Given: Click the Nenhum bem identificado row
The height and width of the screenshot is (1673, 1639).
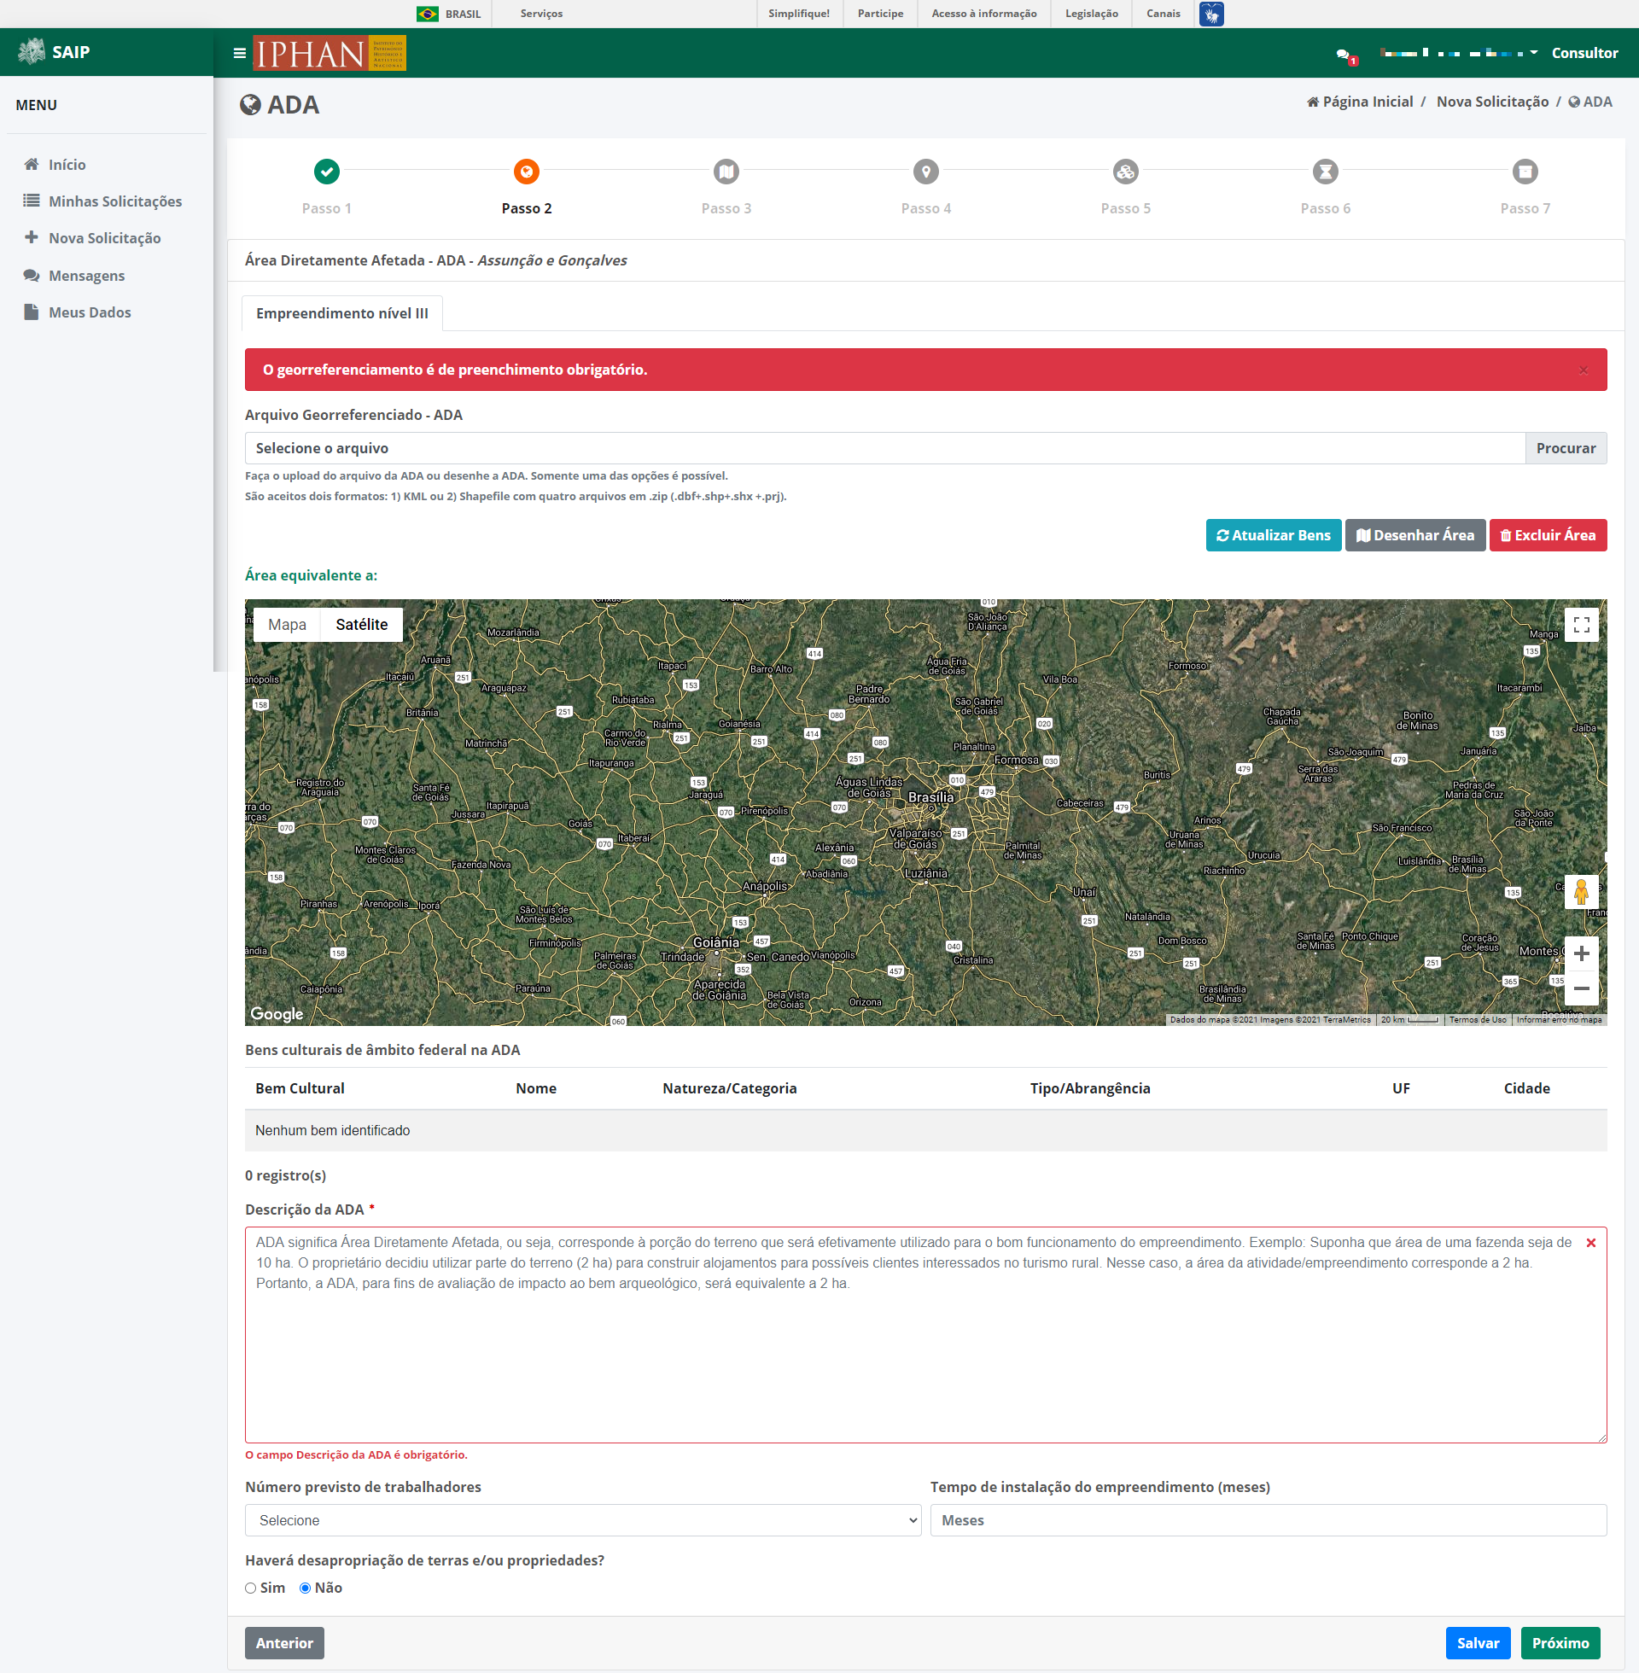Looking at the screenshot, I should [x=925, y=1131].
